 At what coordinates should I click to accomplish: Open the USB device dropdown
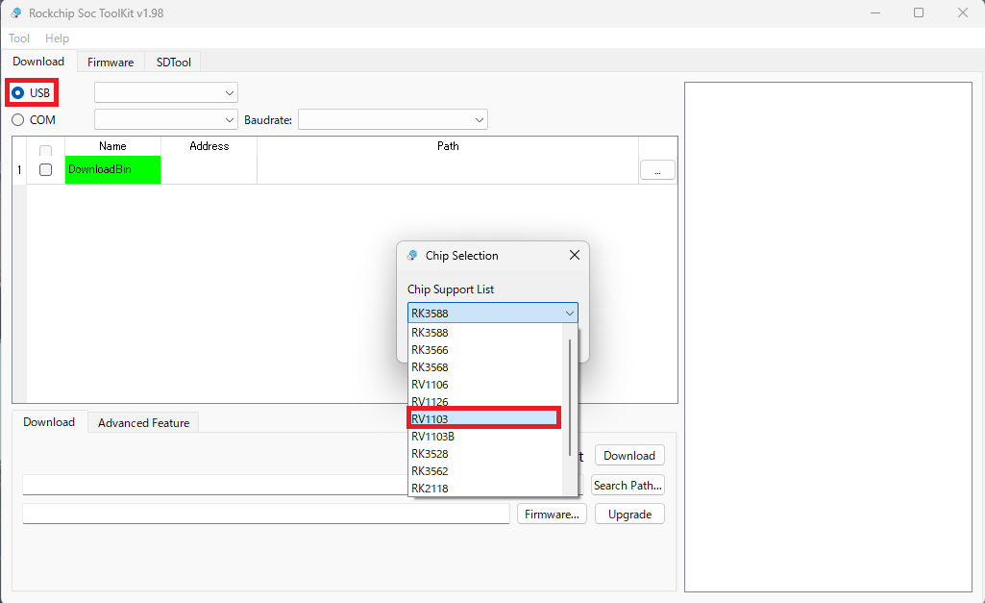tap(165, 92)
